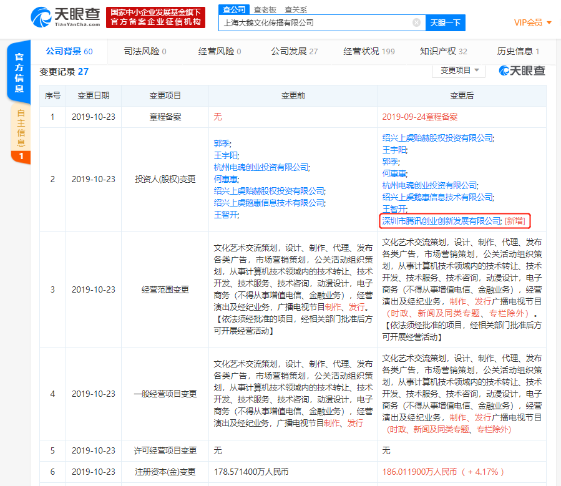
Task: Open the 历史信息 tab
Action: tap(518, 52)
